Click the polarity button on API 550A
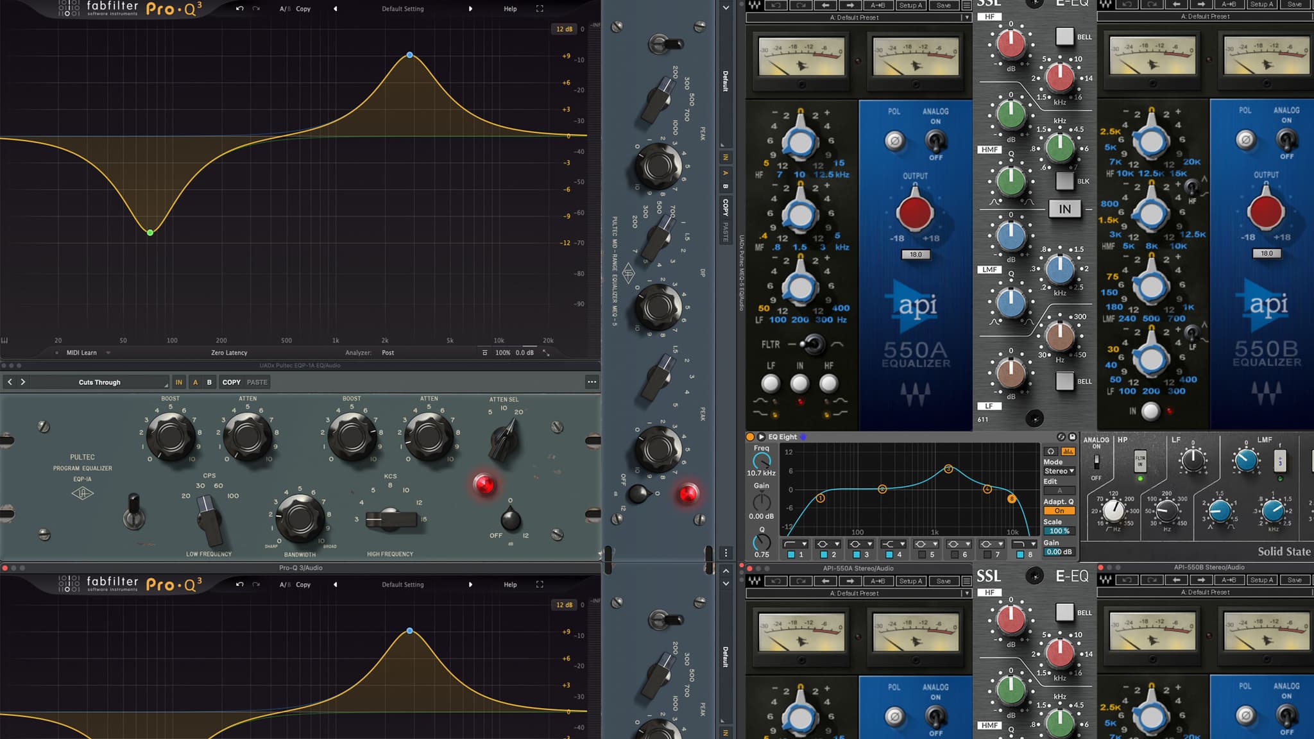 (x=894, y=140)
